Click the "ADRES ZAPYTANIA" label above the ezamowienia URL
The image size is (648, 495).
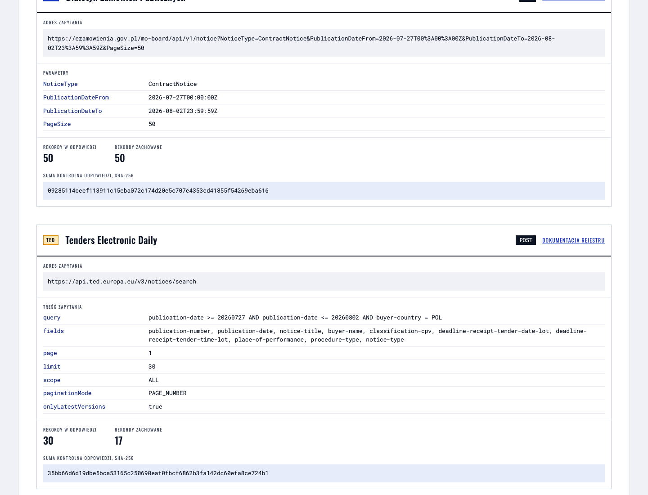(x=63, y=22)
